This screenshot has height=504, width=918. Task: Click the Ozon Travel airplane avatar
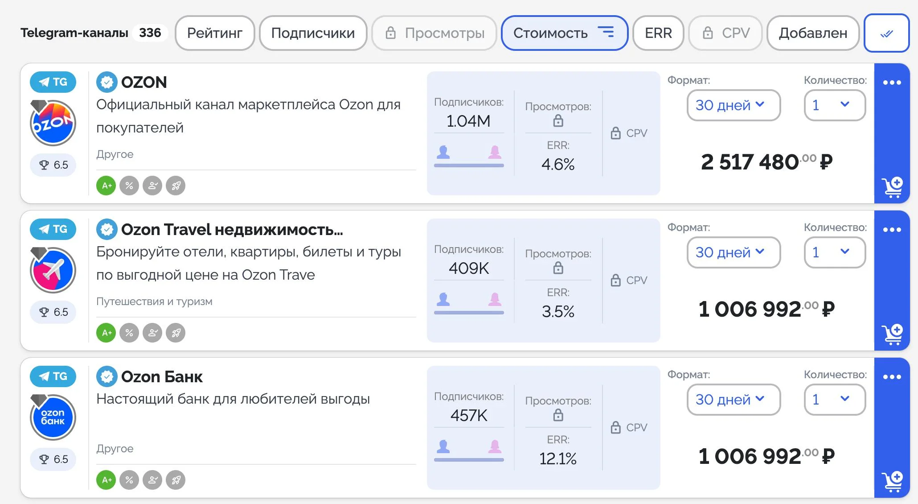coord(53,270)
